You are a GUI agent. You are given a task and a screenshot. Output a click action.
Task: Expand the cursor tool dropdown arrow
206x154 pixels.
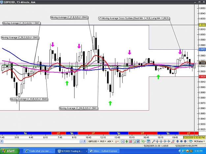pyautogui.click(x=145, y=141)
